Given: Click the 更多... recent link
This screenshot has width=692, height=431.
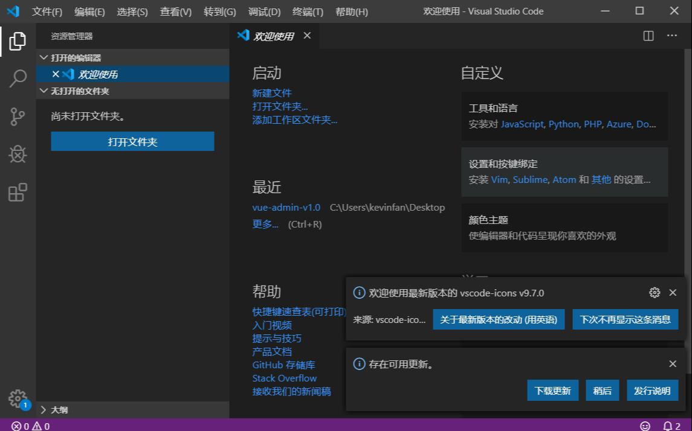Looking at the screenshot, I should 265,224.
